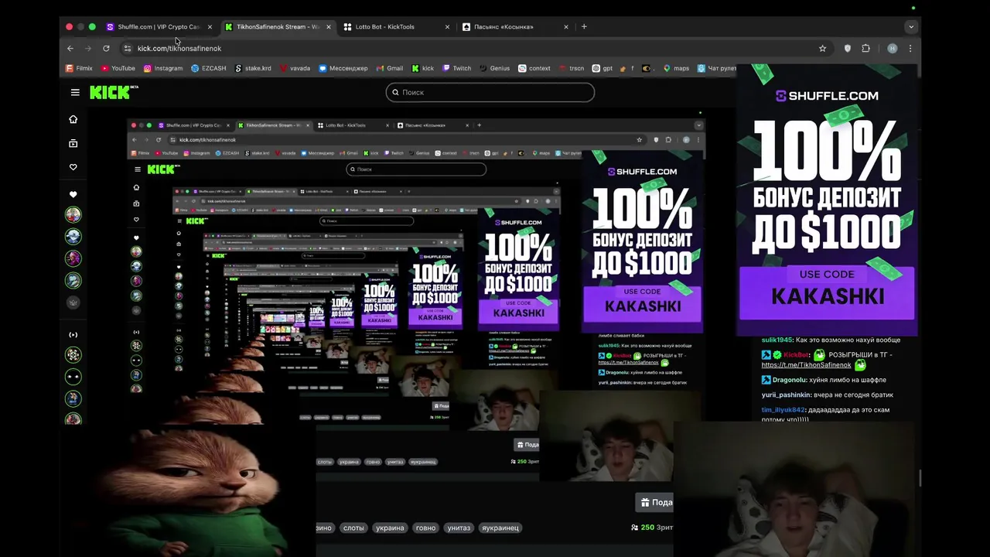The image size is (990, 557).
Task: Open the kick bookmark
Action: pyautogui.click(x=423, y=68)
